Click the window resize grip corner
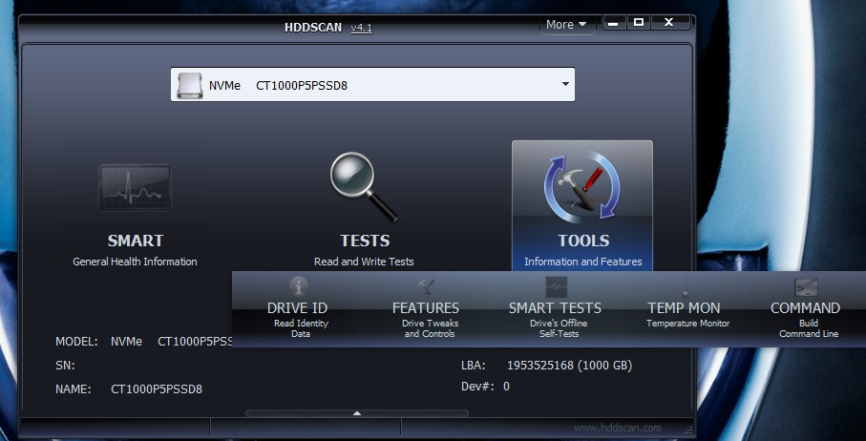866x441 pixels. click(x=688, y=430)
